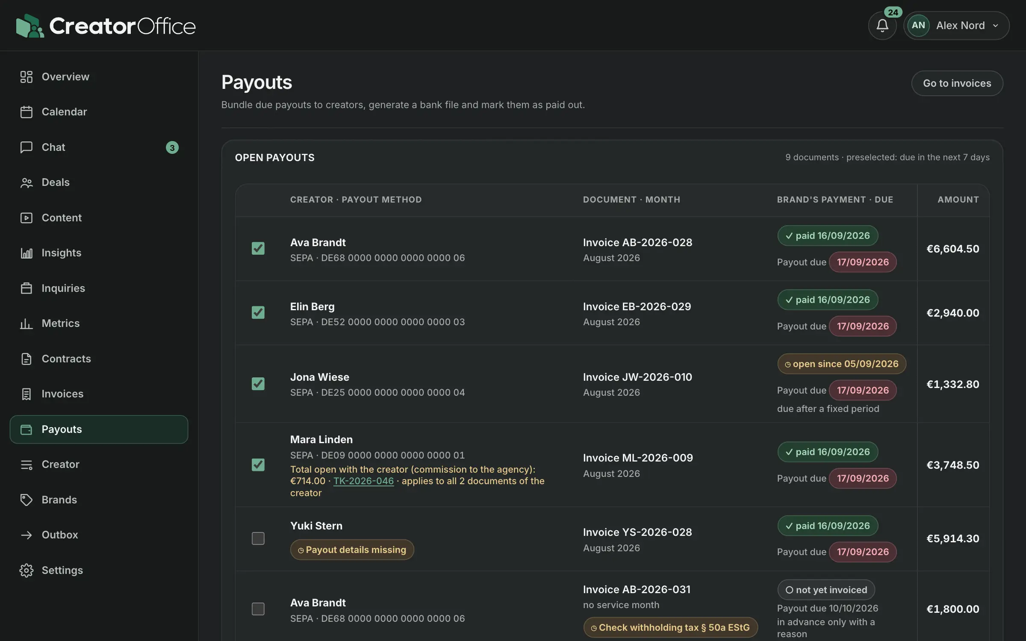Click the CreatorOffice logo
The width and height of the screenshot is (1026, 641).
(106, 26)
